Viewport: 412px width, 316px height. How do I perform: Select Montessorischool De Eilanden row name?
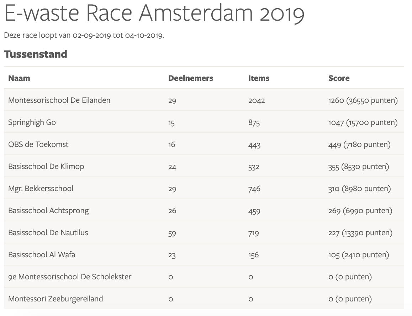click(x=59, y=100)
